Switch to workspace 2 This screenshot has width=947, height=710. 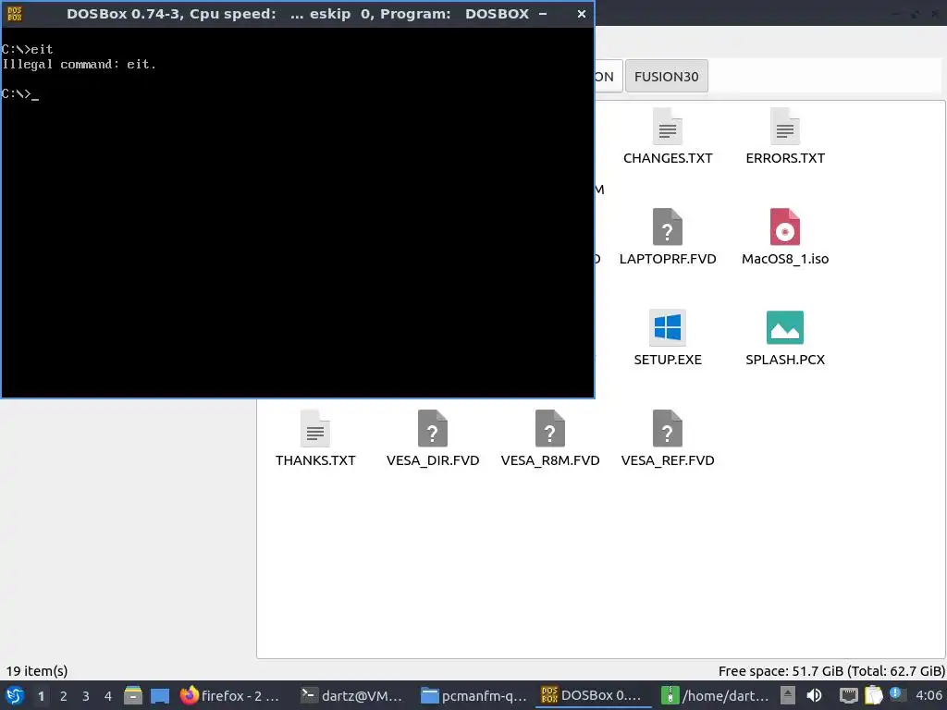(x=64, y=696)
